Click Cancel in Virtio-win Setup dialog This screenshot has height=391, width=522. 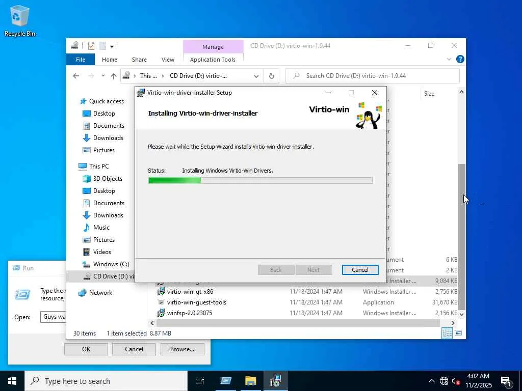(x=360, y=270)
